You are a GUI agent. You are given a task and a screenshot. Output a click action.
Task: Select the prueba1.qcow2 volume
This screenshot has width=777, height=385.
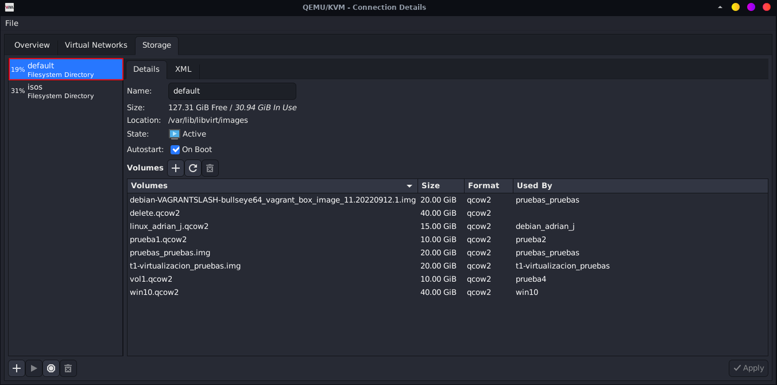(447, 239)
